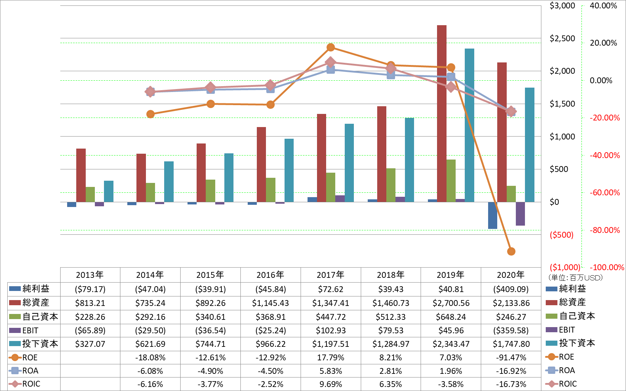Click the $3,000 axis label

(562, 5)
